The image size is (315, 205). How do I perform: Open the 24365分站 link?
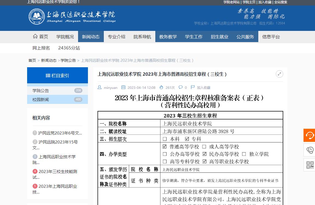tap(69, 48)
